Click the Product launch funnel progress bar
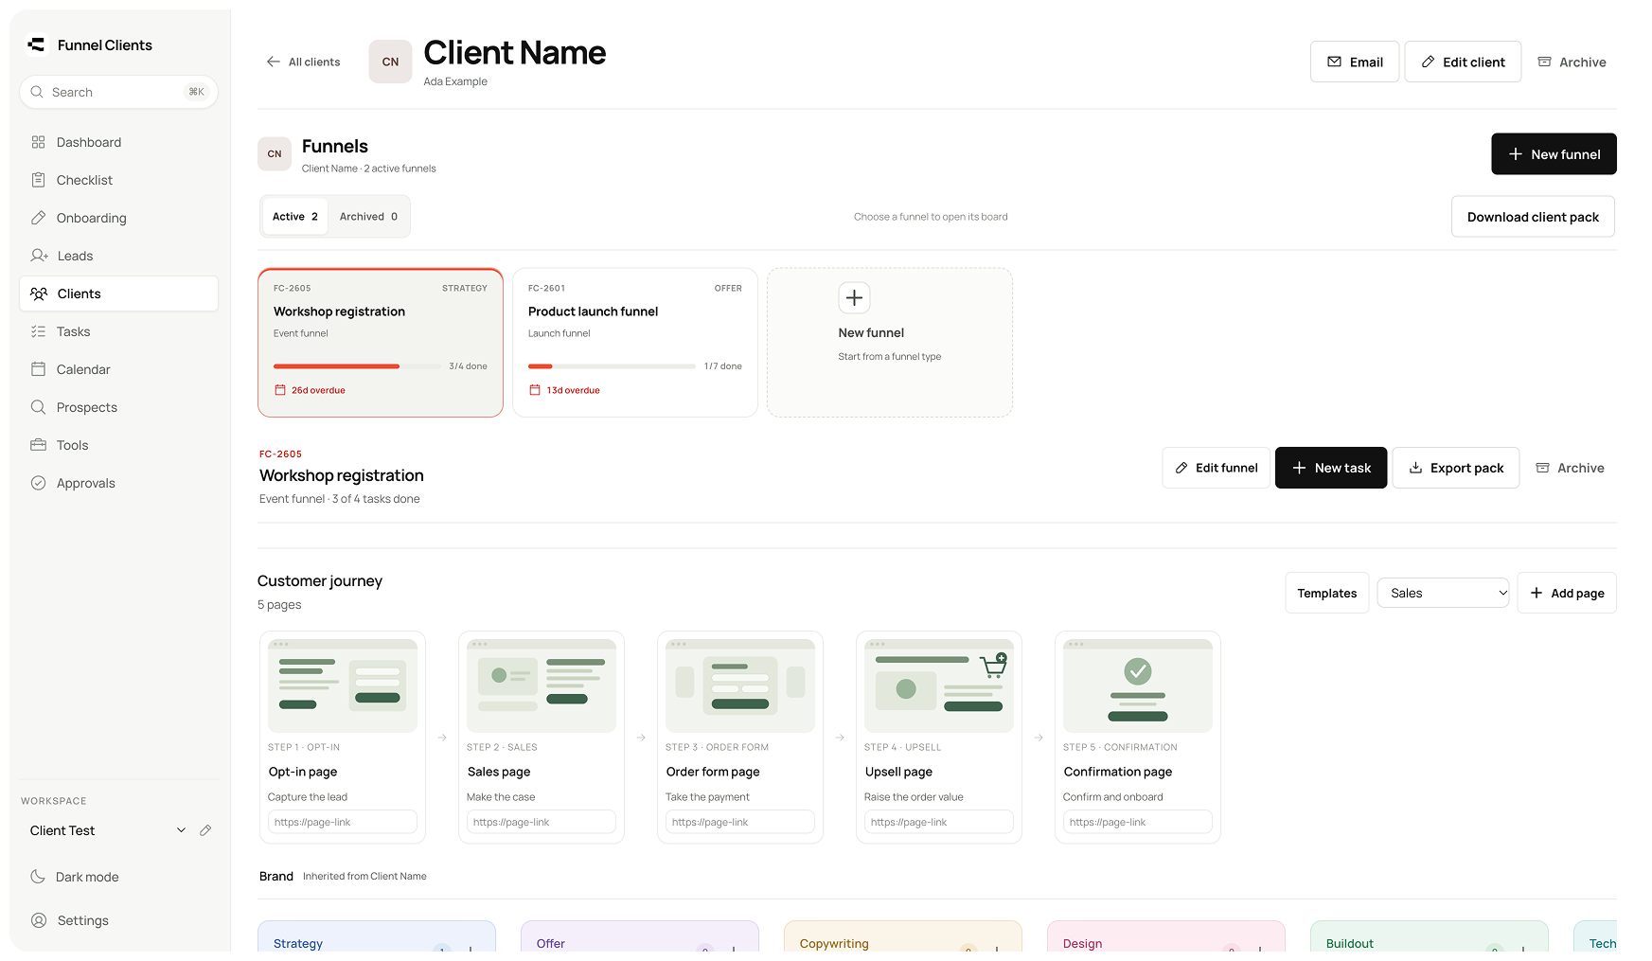 coord(612,366)
